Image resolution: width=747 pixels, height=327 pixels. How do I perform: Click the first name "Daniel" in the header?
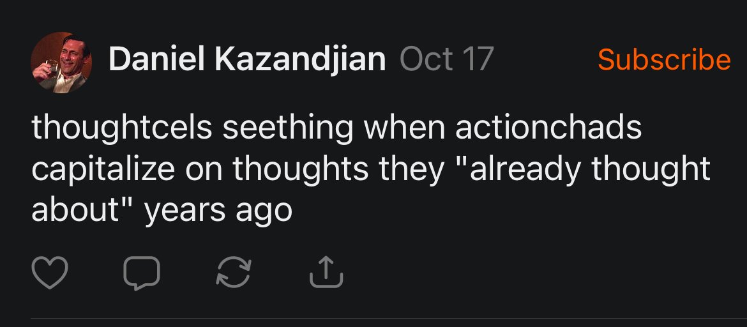[x=157, y=60]
